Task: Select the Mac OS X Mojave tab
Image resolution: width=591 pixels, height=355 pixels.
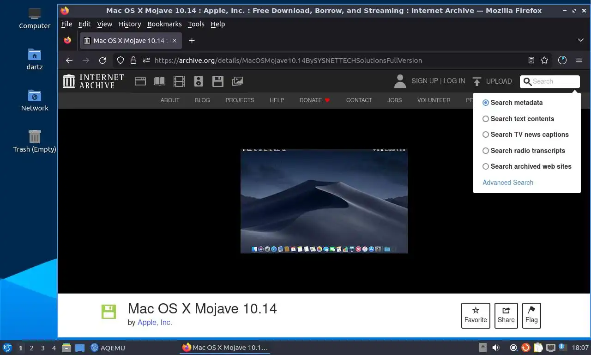Action: pyautogui.click(x=130, y=41)
